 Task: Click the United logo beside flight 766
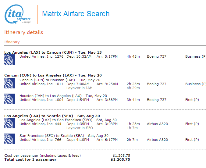click(x=9, y=139)
